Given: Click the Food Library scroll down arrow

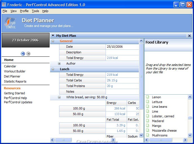Looking at the screenshot, I should pyautogui.click(x=190, y=135).
